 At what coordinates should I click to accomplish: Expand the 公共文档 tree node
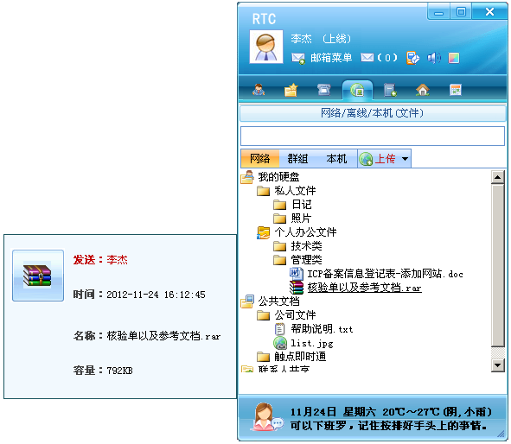270,301
